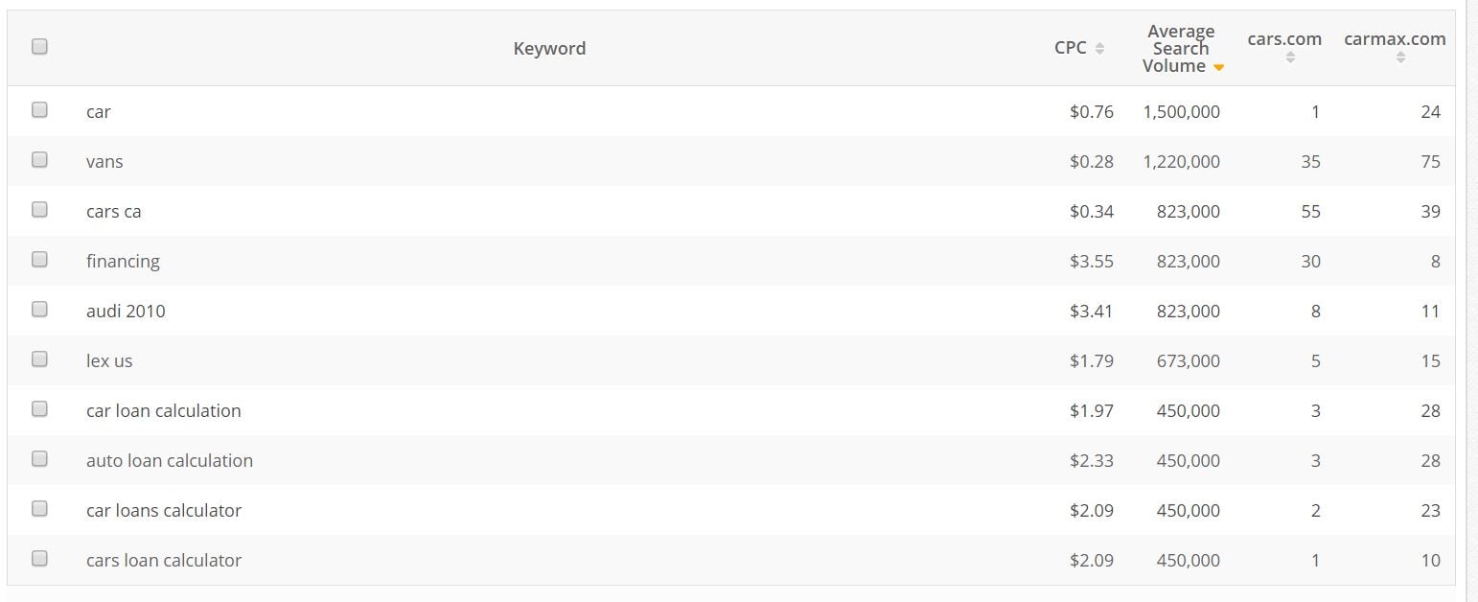Open the 'cars ca' keyword entry
The image size is (1478, 602).
(113, 211)
